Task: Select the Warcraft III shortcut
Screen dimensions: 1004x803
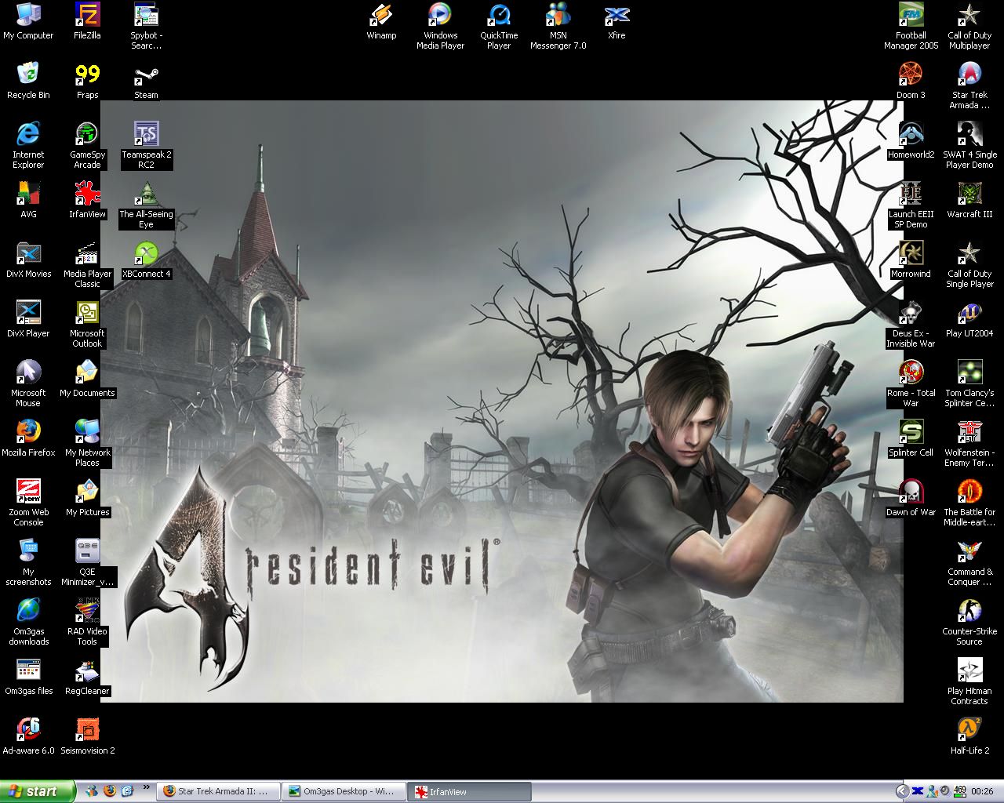Action: (969, 195)
